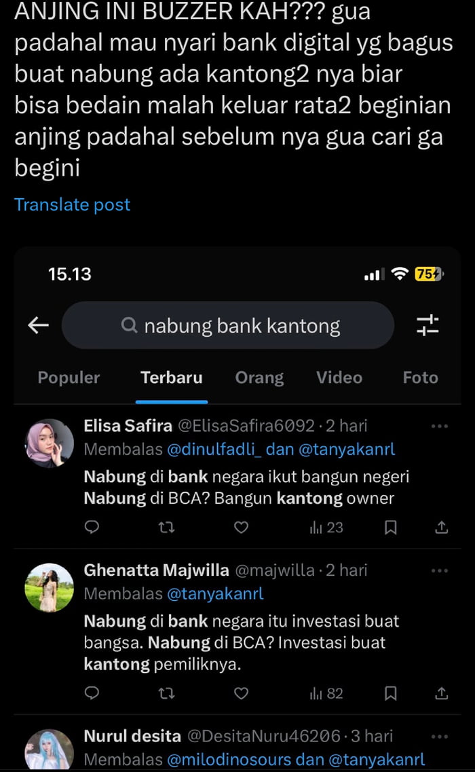
Task: Switch to the Foto tab
Action: pyautogui.click(x=420, y=378)
